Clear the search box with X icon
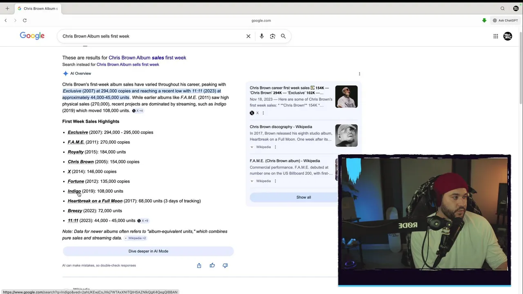This screenshot has width=523, height=294. (248, 36)
